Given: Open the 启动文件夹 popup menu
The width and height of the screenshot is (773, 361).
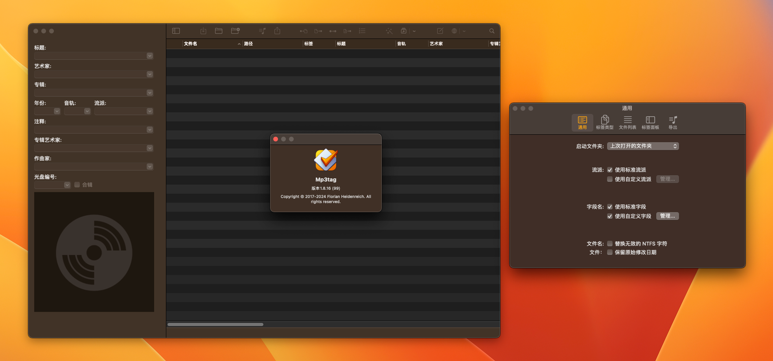Looking at the screenshot, I should click(643, 146).
